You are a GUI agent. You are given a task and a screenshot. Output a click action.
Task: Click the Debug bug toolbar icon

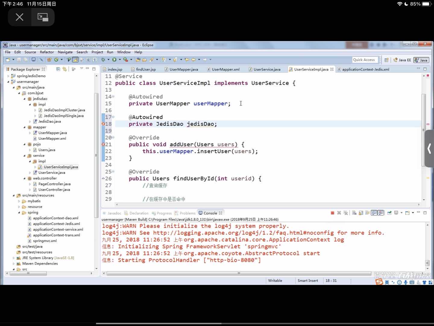103,60
